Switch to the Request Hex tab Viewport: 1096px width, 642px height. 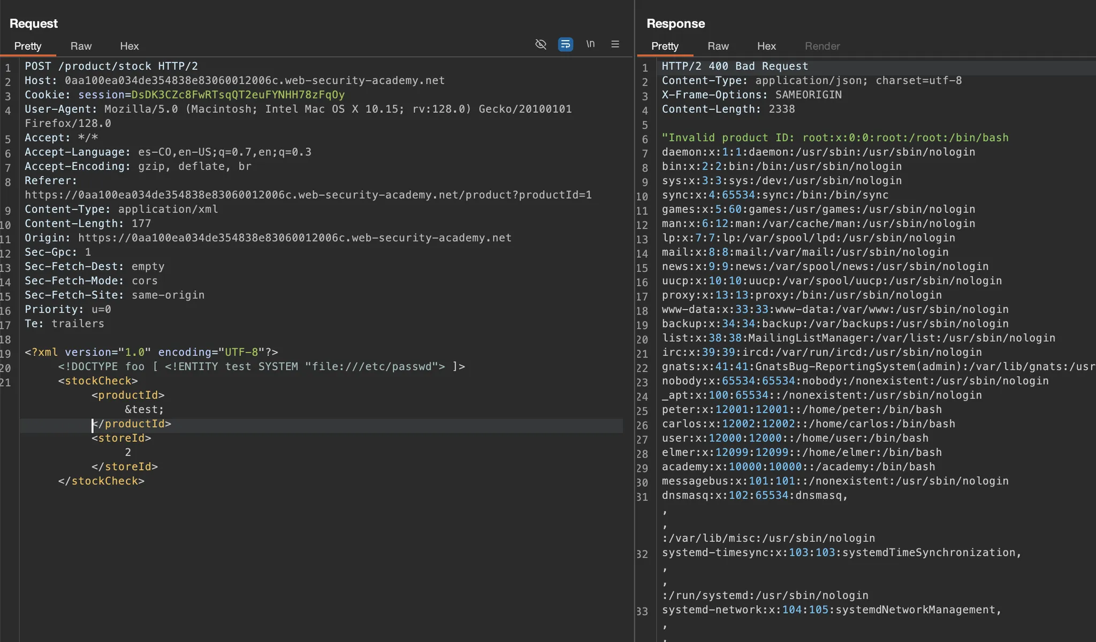129,47
